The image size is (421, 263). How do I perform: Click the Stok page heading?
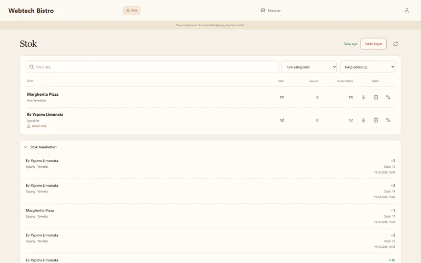pos(28,44)
